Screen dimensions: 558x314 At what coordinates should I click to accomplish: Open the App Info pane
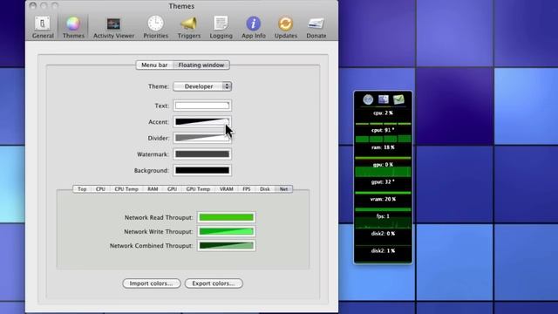(x=254, y=27)
